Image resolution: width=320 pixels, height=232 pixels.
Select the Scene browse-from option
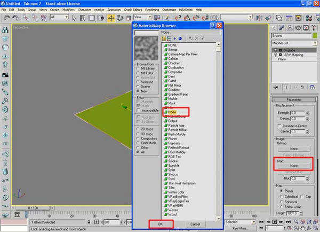pos(139,86)
